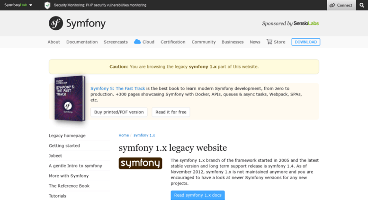Image resolution: width=368 pixels, height=200 pixels.
Task: Click the Fast Track book cover
Action: point(70,98)
